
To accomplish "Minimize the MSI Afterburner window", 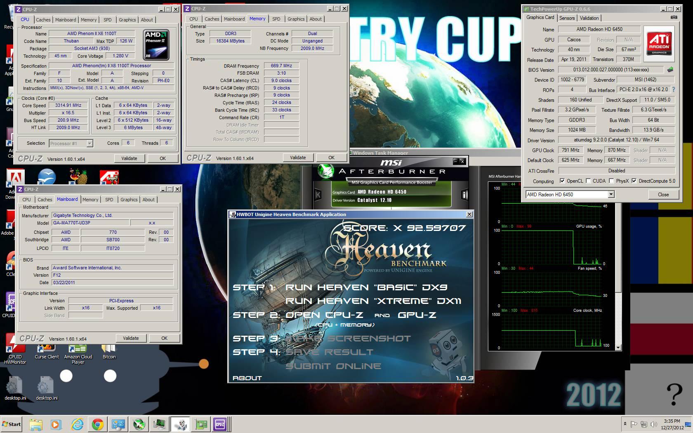I will tap(455, 161).
